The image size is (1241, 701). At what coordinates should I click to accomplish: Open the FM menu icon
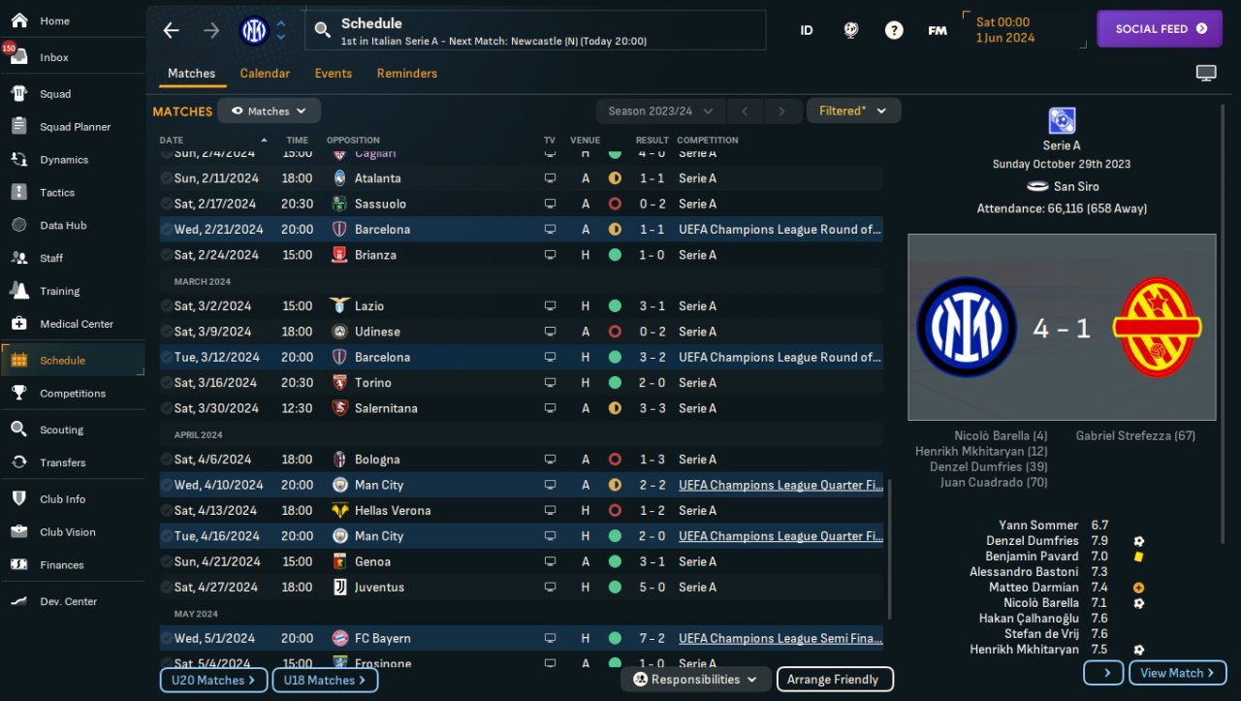pyautogui.click(x=938, y=30)
